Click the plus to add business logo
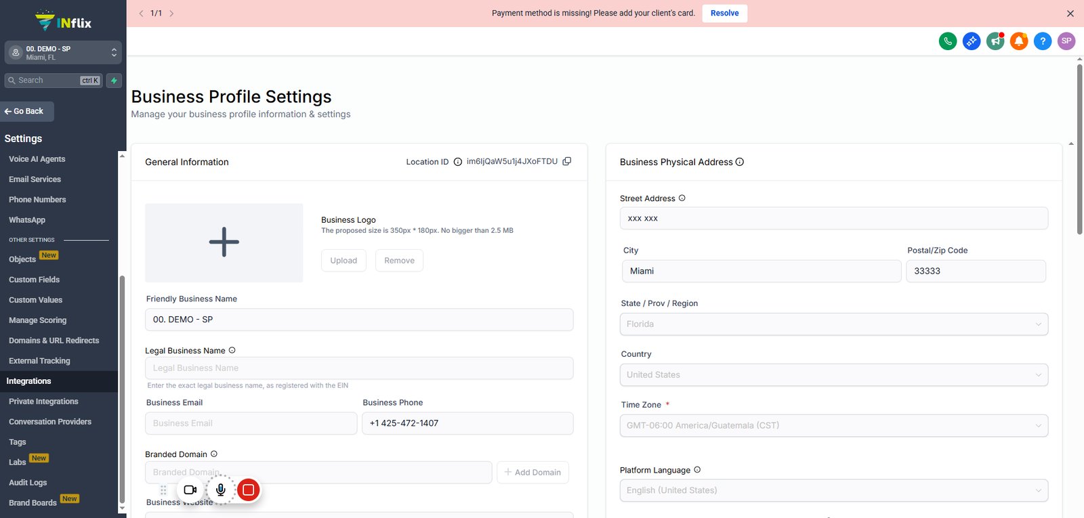The image size is (1084, 518). (x=224, y=242)
